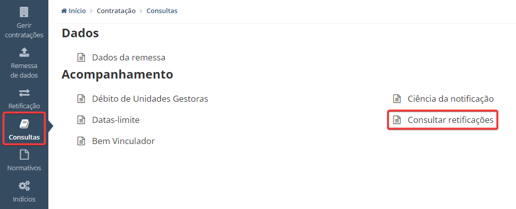The image size is (516, 209).
Task: Click the Normativos document icon
Action: coord(24,155)
